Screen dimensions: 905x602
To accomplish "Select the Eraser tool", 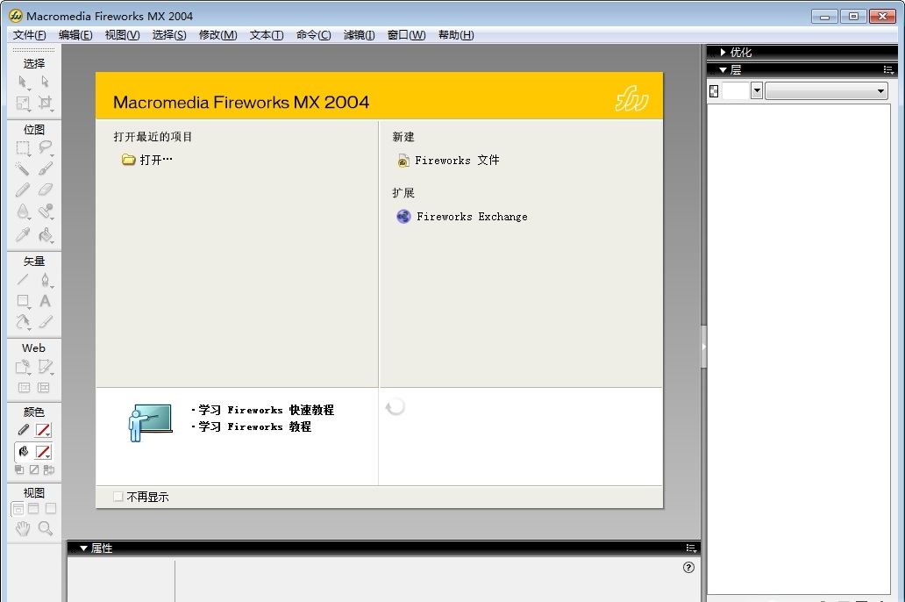I will pyautogui.click(x=46, y=190).
